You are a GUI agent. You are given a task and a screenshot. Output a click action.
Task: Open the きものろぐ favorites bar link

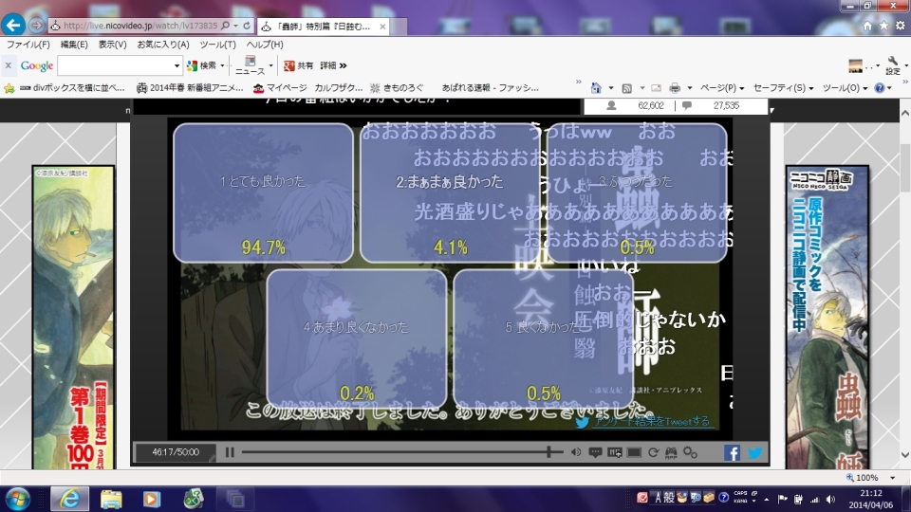(x=397, y=87)
